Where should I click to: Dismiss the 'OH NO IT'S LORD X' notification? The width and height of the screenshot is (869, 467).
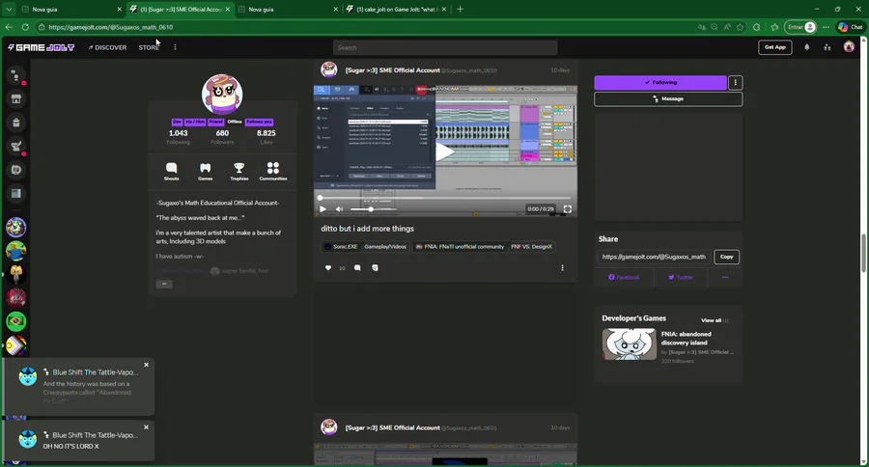147,427
